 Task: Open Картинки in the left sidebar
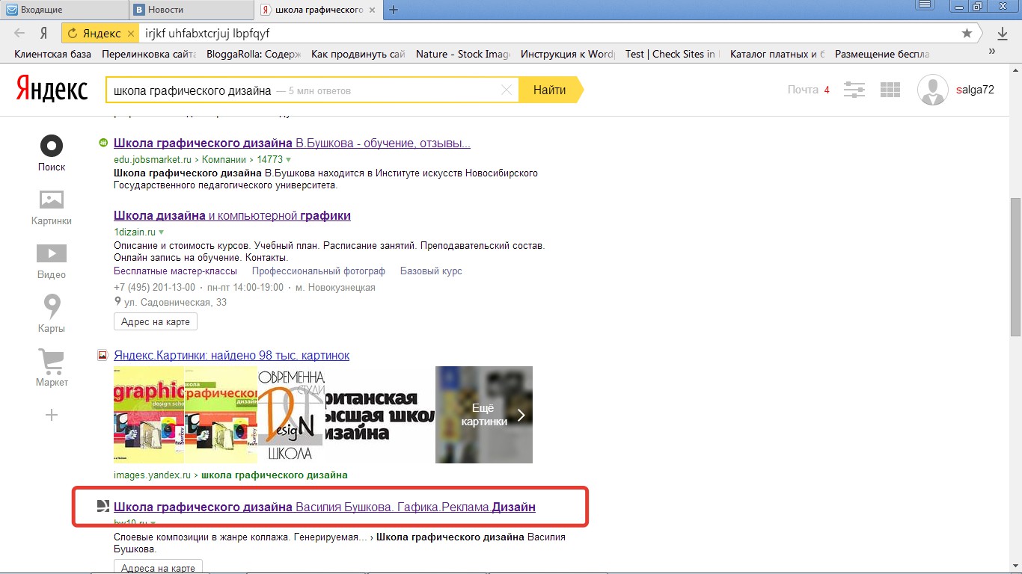click(52, 207)
